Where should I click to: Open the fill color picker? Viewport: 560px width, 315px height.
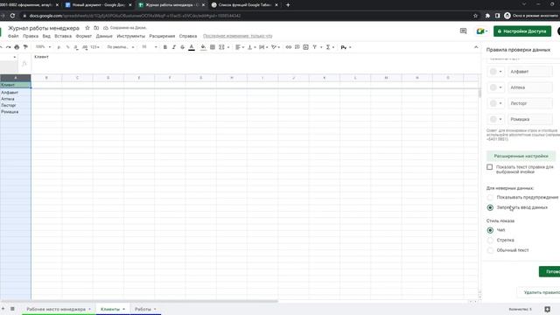pyautogui.click(x=203, y=47)
